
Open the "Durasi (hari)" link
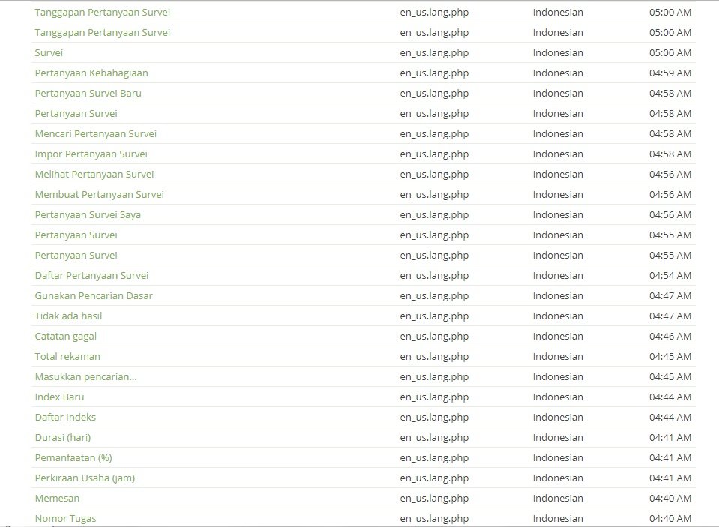coord(63,437)
